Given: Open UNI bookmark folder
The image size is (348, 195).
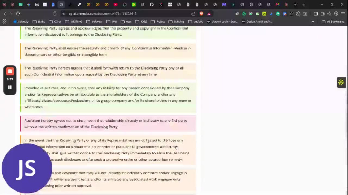Looking at the screenshot, I should (x=111, y=22).
